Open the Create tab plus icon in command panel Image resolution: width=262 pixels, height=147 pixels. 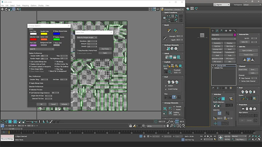pyautogui.click(x=213, y=30)
